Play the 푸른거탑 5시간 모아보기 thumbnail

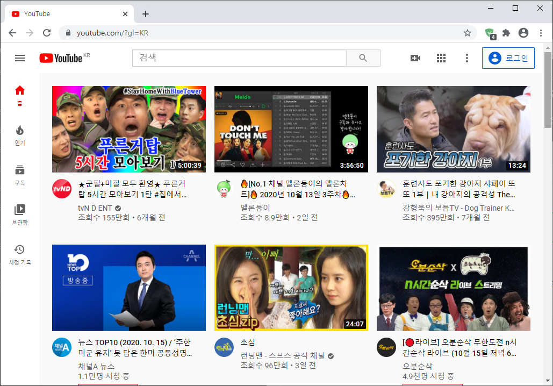tap(129, 129)
